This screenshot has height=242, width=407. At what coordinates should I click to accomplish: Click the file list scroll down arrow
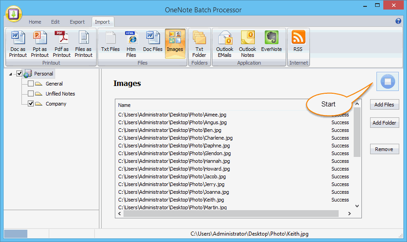357,206
